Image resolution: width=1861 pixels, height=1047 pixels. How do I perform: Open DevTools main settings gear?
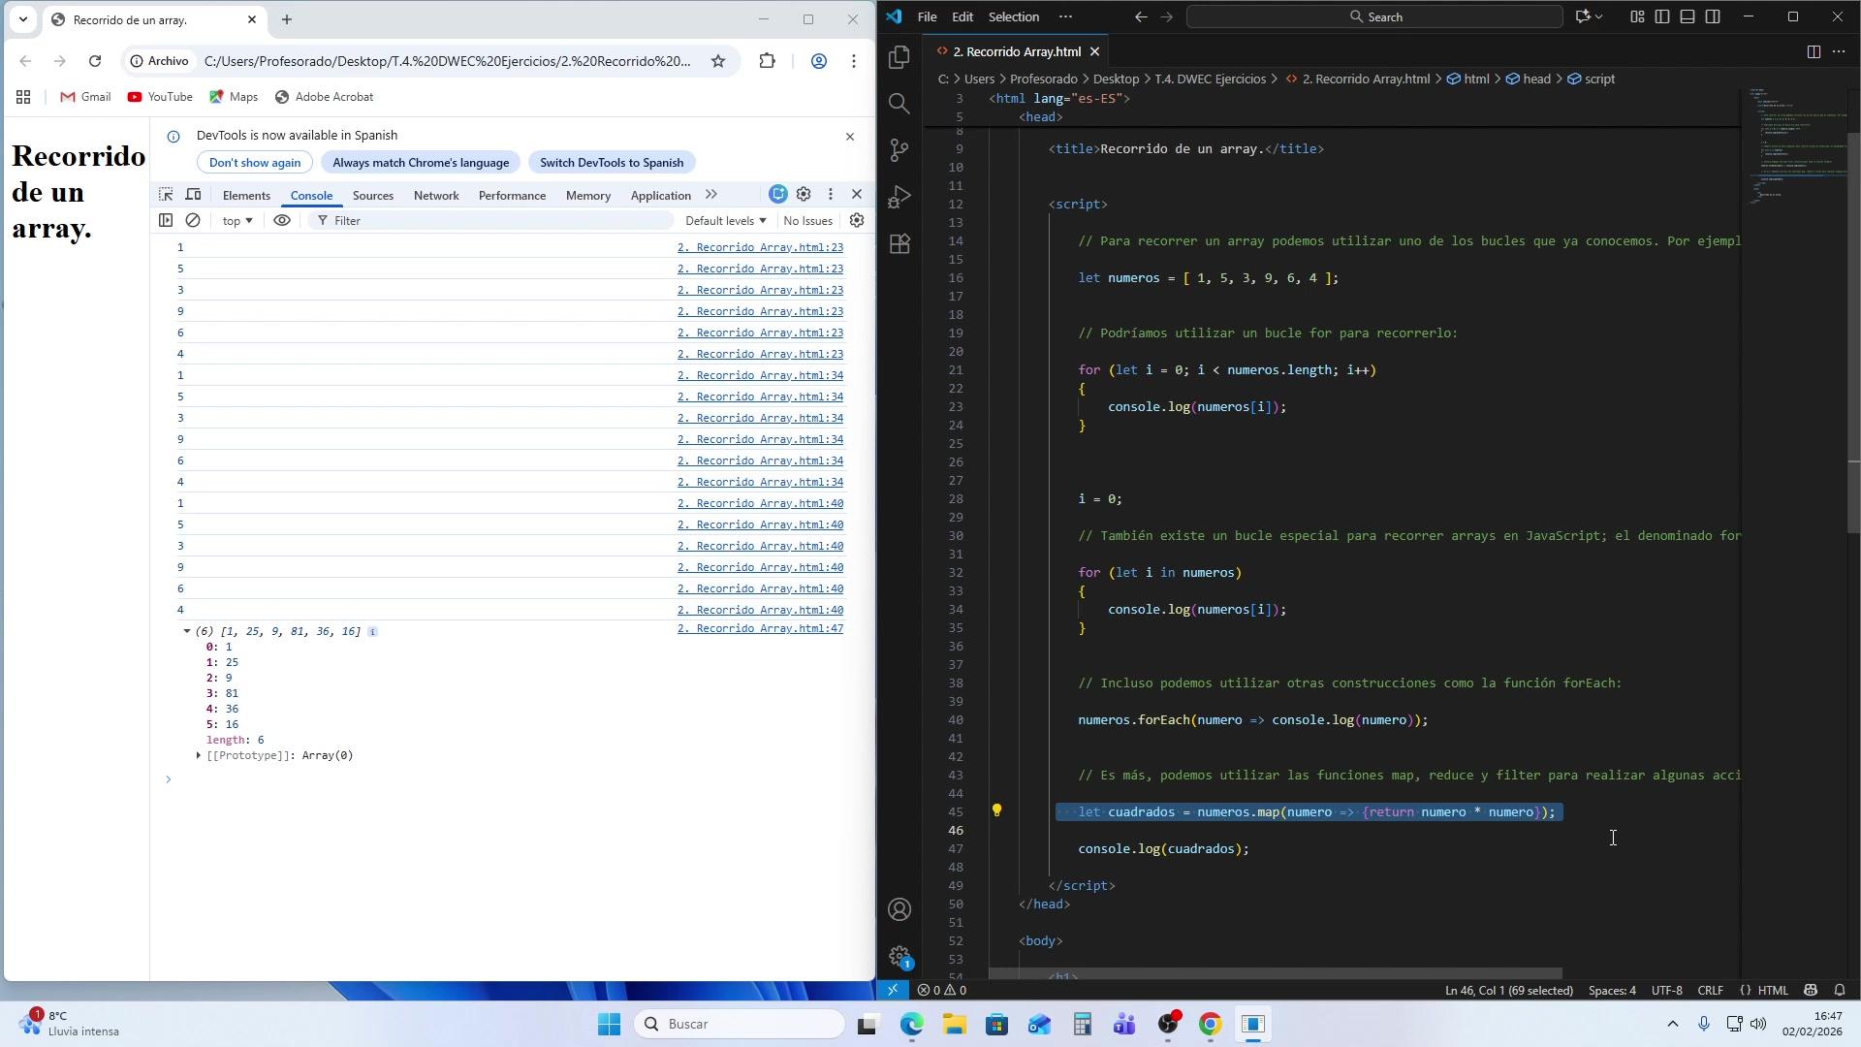coord(804,195)
